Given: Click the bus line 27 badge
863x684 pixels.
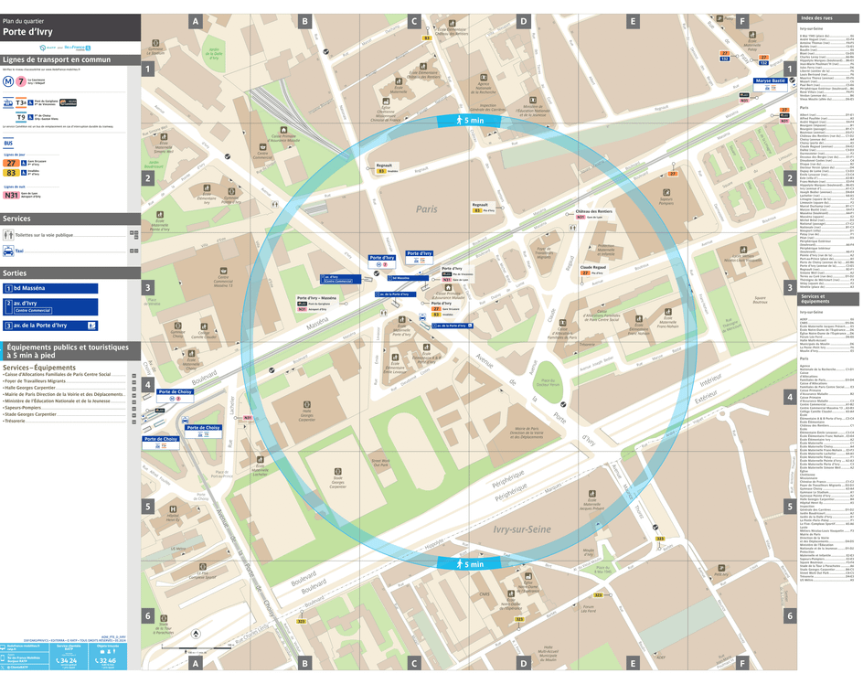Looking at the screenshot, I should tap(11, 163).
